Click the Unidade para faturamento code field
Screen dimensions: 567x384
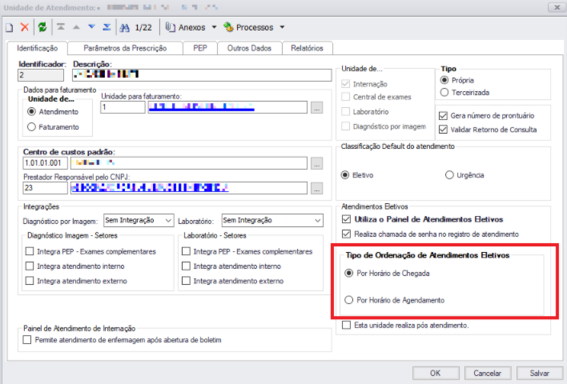coord(123,108)
